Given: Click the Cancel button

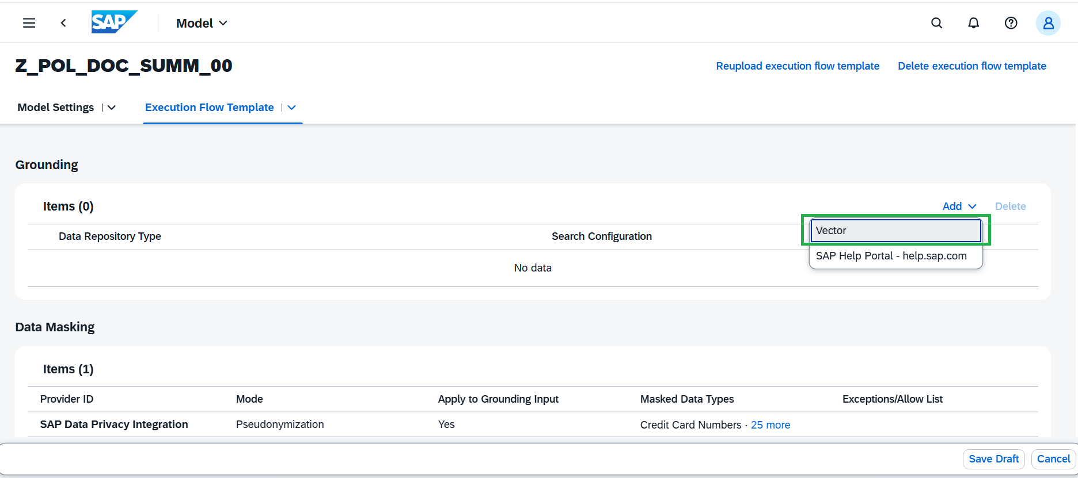Looking at the screenshot, I should 1054,459.
